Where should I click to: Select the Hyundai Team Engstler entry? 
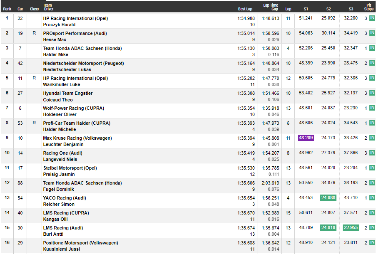68,93
